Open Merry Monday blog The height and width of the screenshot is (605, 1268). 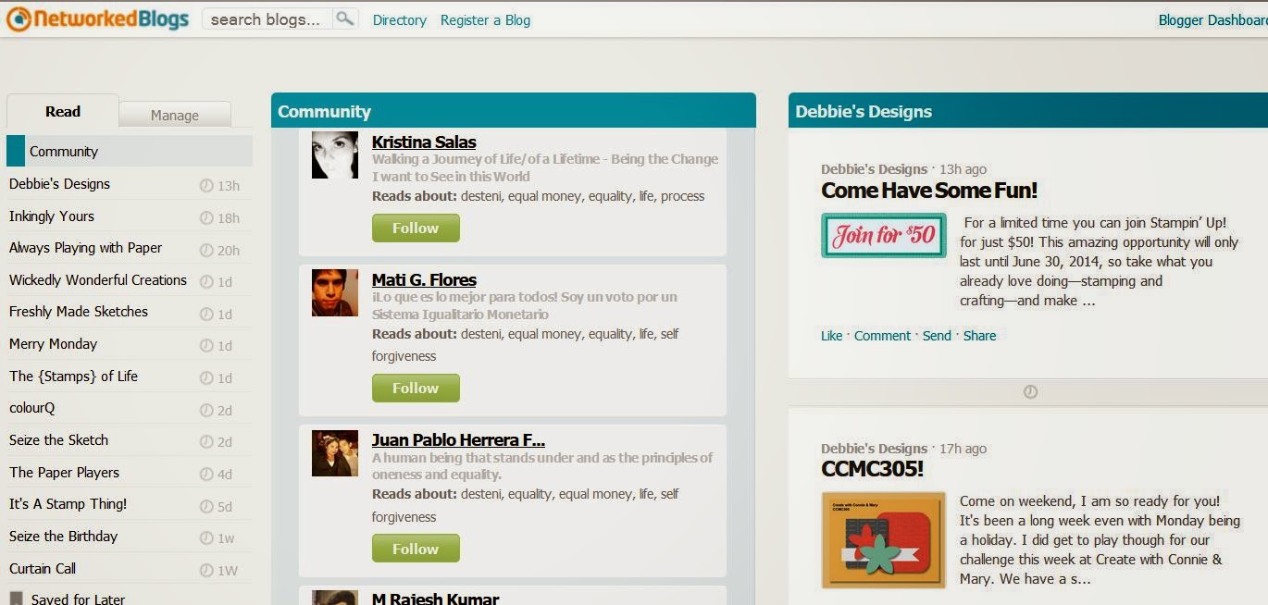pyautogui.click(x=53, y=343)
